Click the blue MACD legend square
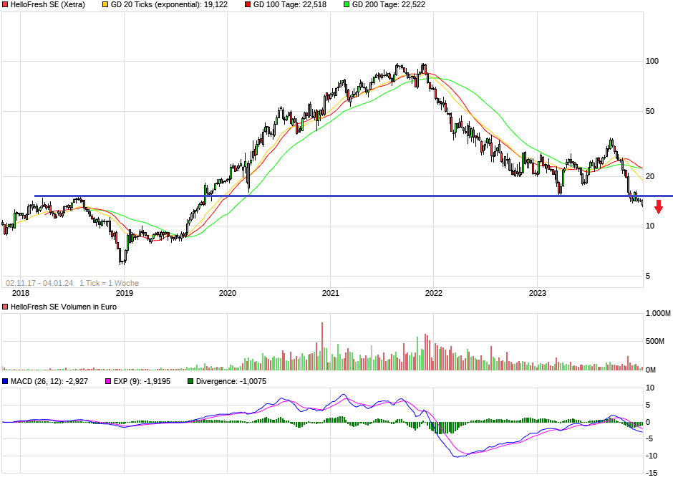The width and height of the screenshot is (673, 480). 5,381
